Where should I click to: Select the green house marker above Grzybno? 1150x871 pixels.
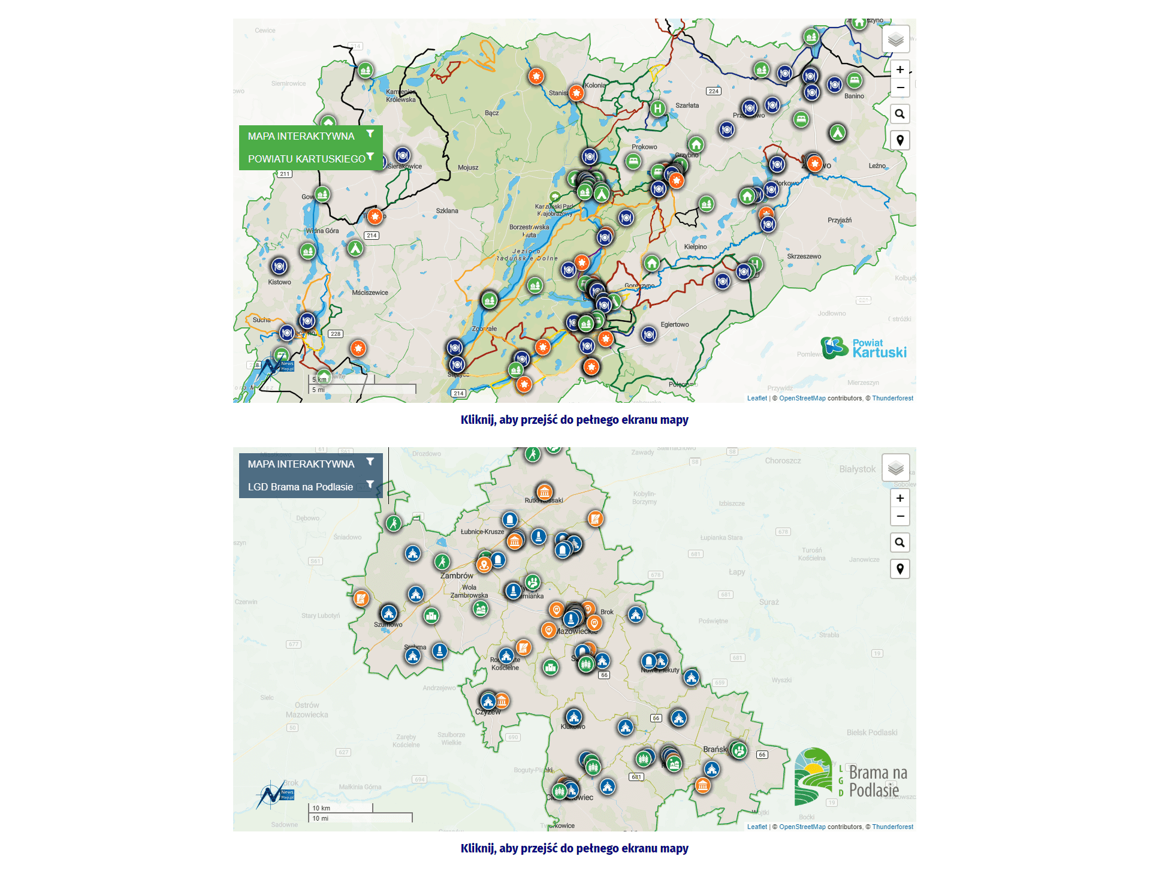696,144
